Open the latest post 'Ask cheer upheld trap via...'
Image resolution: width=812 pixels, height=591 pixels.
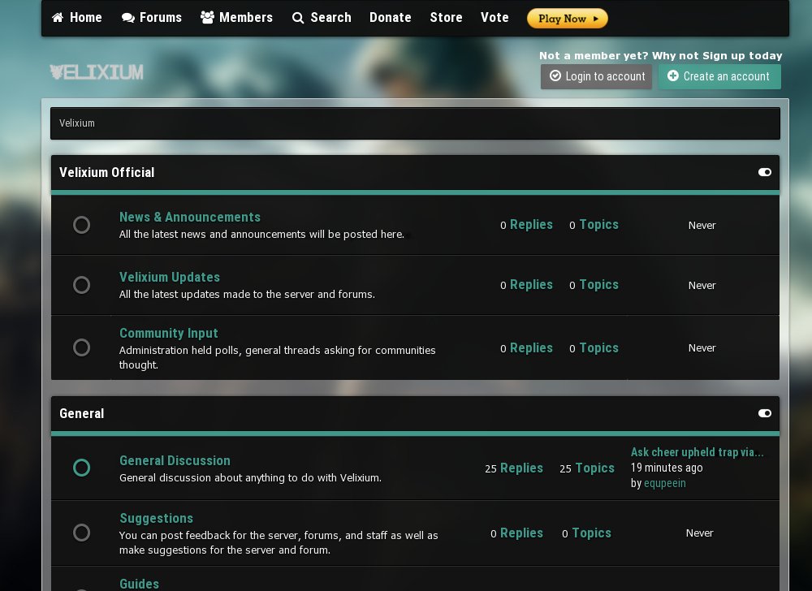tap(697, 452)
